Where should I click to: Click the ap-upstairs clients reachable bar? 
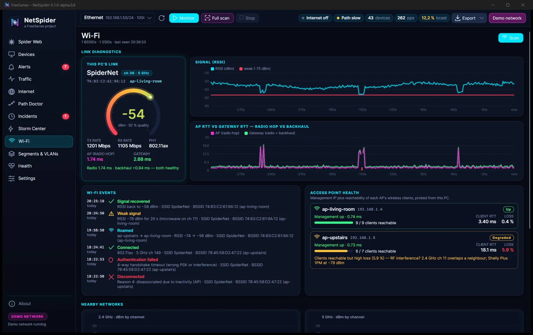(x=333, y=251)
